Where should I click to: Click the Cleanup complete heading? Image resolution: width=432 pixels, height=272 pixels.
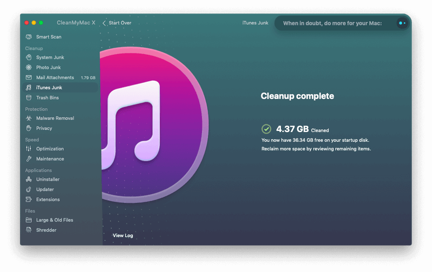point(298,96)
